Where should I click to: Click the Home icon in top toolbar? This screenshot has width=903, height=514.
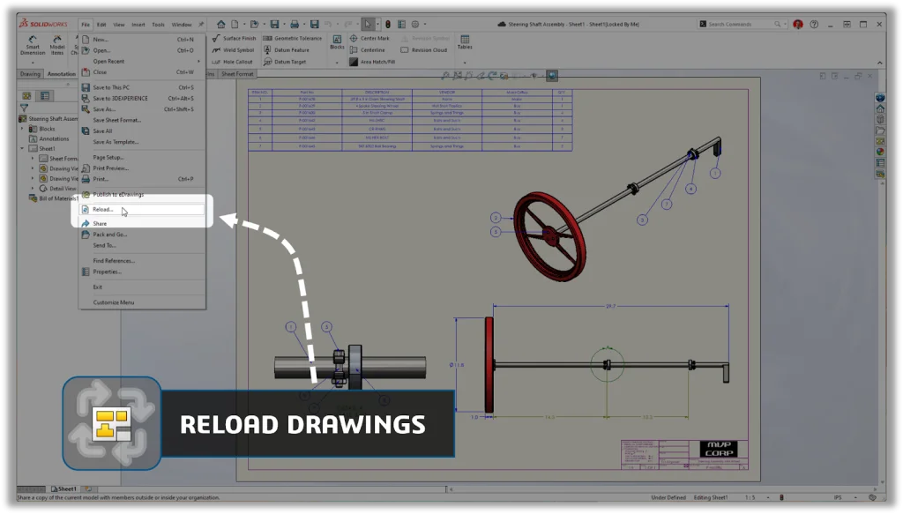pos(220,25)
